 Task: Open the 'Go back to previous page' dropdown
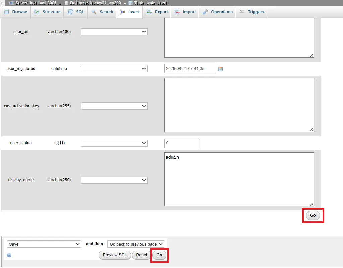tap(135, 244)
